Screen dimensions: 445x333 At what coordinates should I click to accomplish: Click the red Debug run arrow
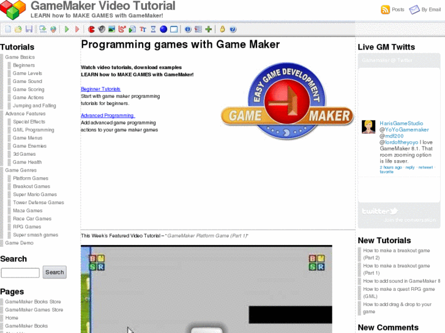tap(77, 29)
